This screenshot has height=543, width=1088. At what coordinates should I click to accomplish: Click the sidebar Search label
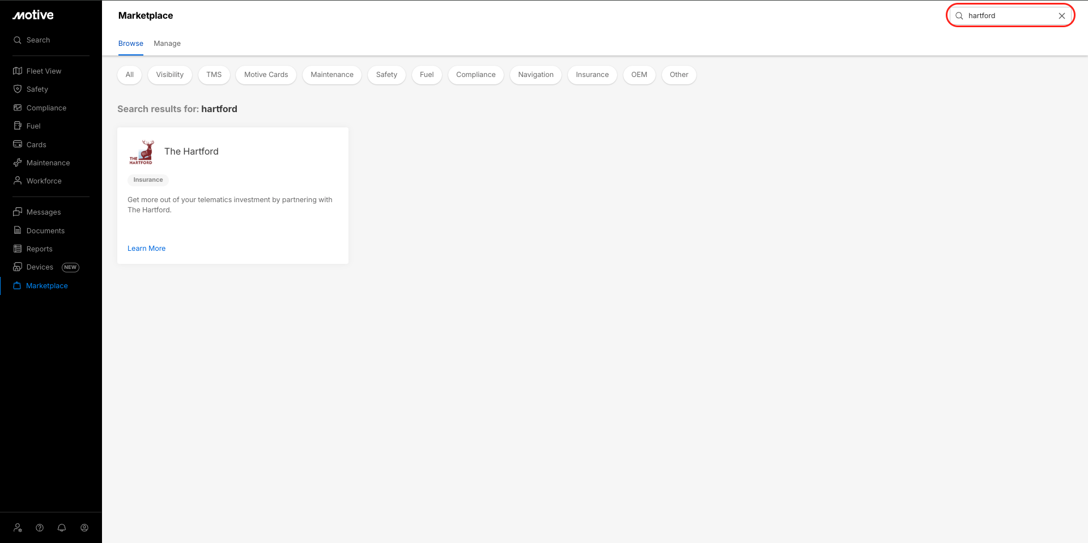point(38,40)
